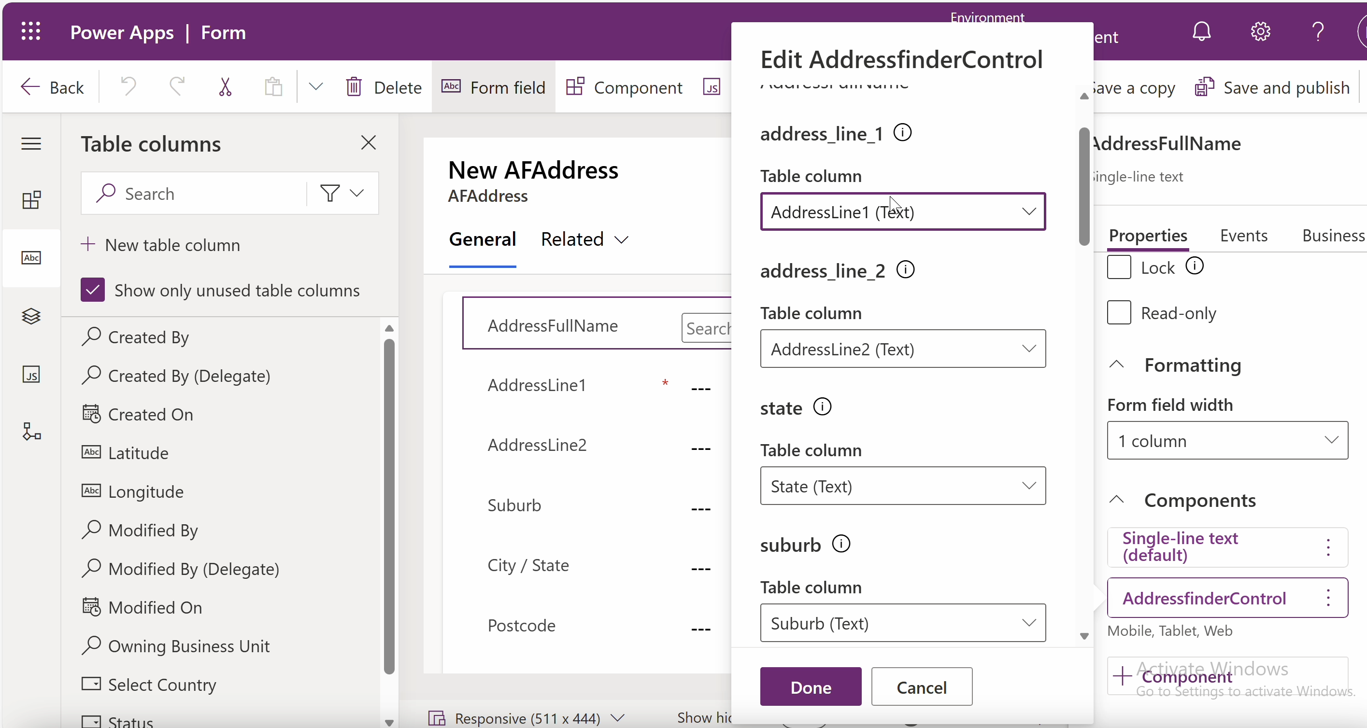This screenshot has width=1367, height=728.
Task: Click the tree diagram icon at sidebar bottom
Action: [x=31, y=432]
